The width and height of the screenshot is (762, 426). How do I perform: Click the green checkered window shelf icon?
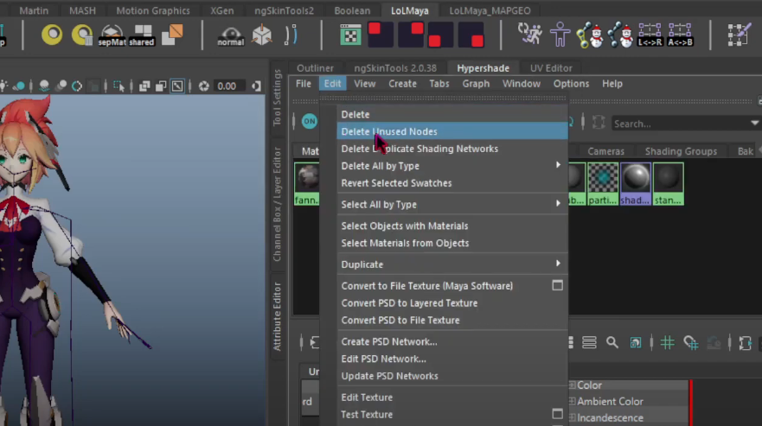click(x=350, y=35)
